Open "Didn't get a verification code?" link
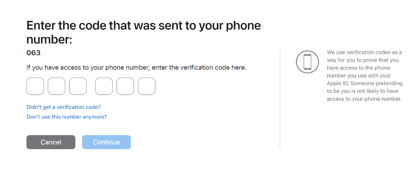412x179 pixels. coord(64,107)
